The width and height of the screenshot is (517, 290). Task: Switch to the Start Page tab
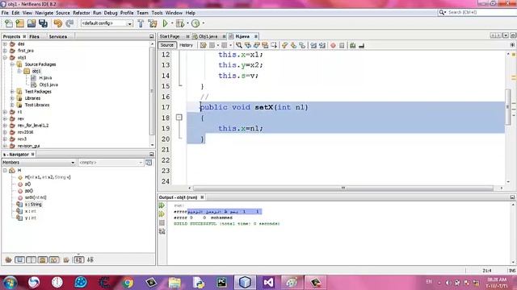coord(170,36)
